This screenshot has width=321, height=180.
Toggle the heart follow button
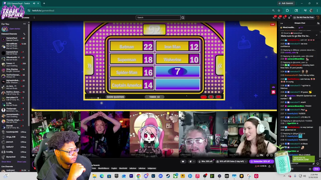point(183,161)
